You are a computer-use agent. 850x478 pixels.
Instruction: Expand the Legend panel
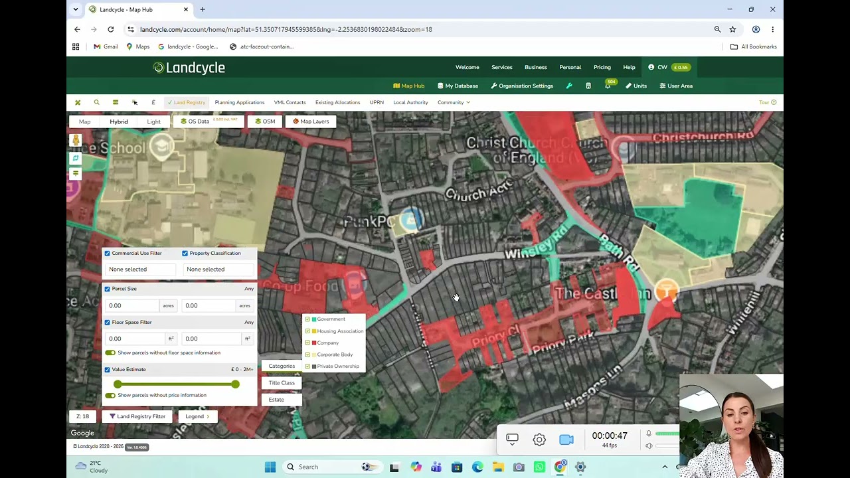pos(197,416)
